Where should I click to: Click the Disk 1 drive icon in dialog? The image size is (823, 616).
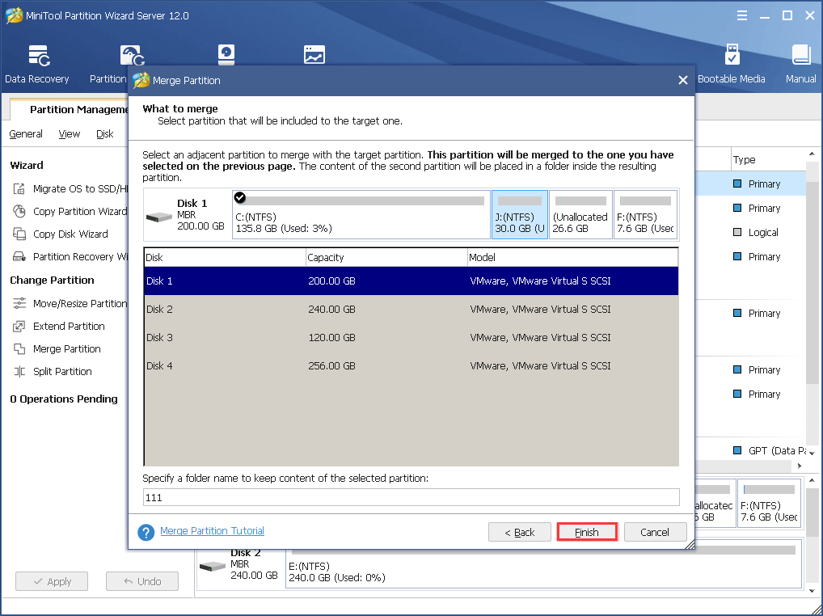(x=159, y=217)
